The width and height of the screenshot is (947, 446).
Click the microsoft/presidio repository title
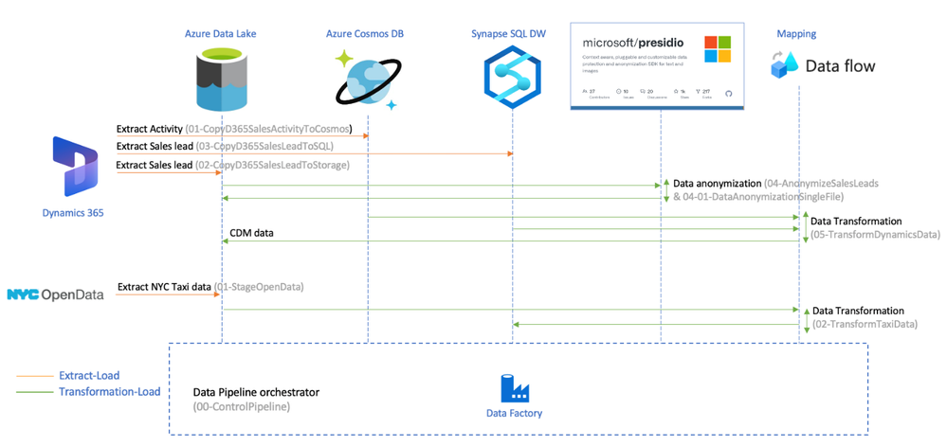tap(633, 43)
